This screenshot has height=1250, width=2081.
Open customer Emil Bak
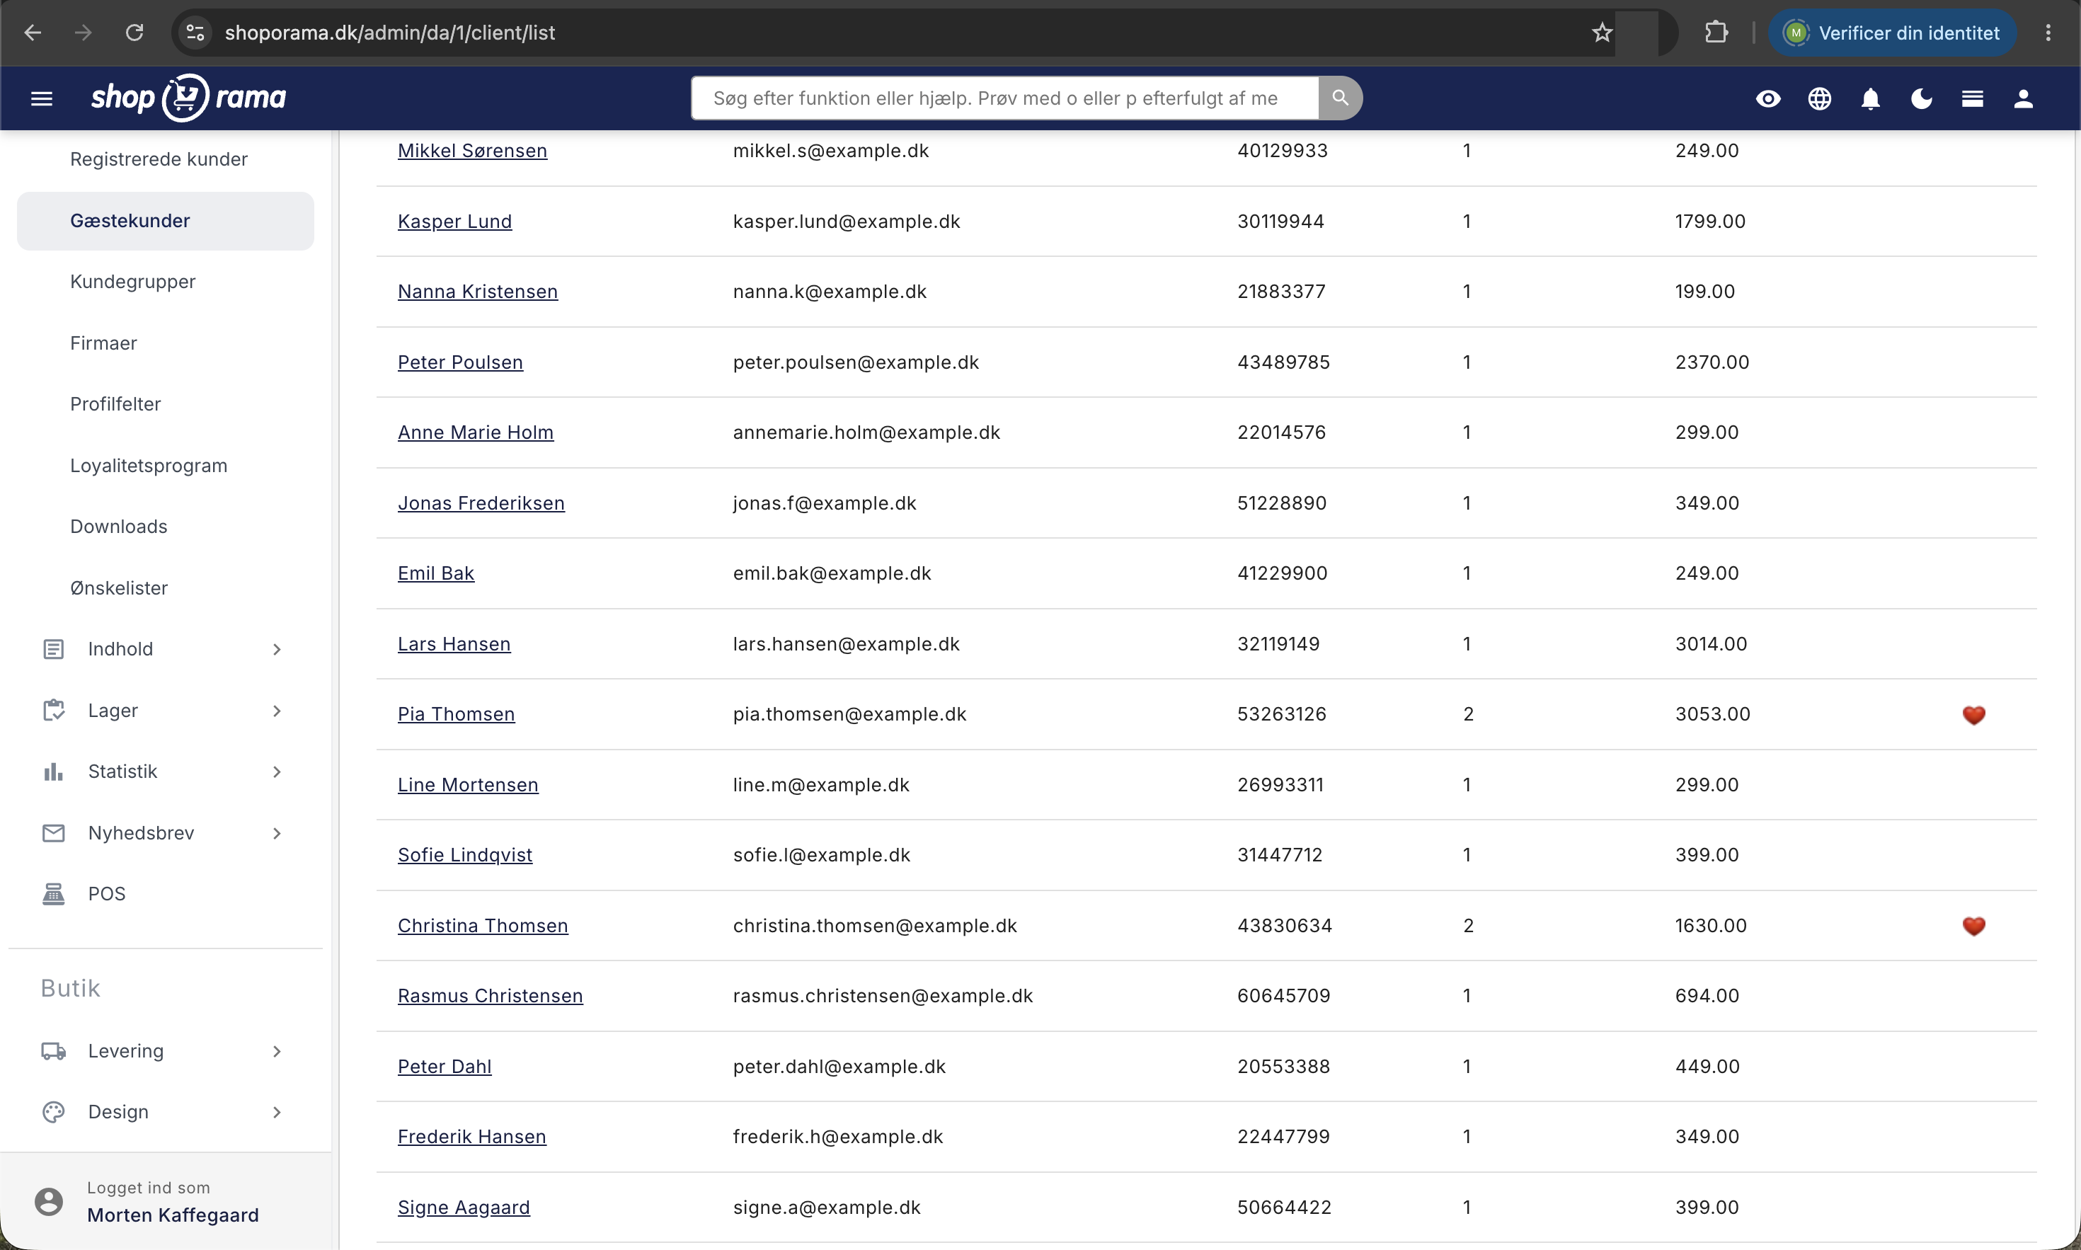tap(435, 573)
